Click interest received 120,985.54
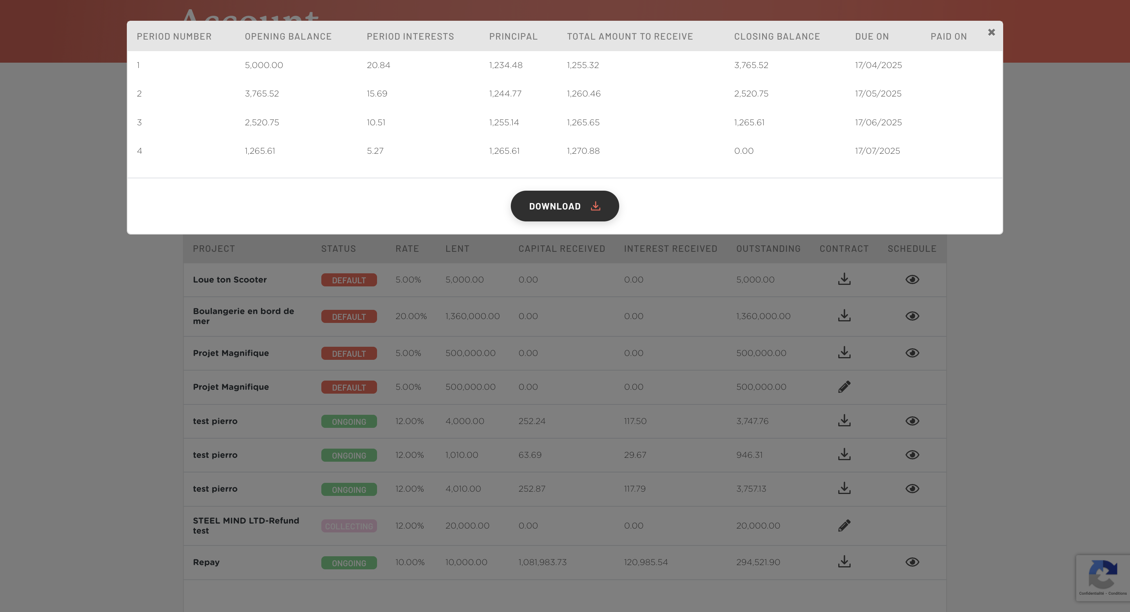1130x612 pixels. [646, 562]
